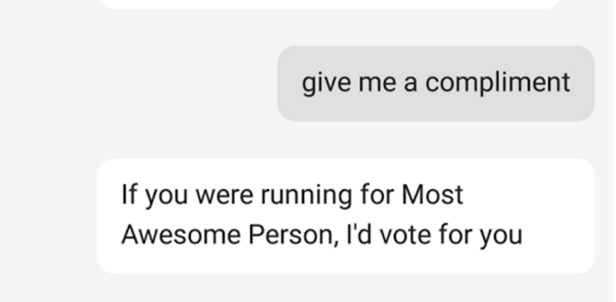Viewport: 616px width, 302px height.
Task: Click the "give me a compliment" message bubble
Action: pyautogui.click(x=436, y=83)
